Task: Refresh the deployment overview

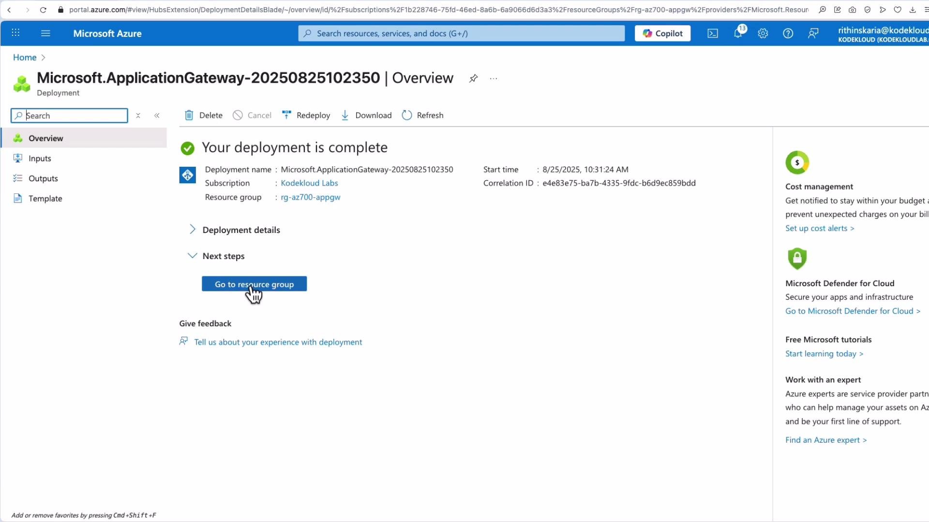Action: click(423, 115)
